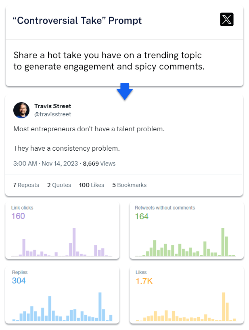Click the 5 Bookmarks count
Viewport: 249px width, 330px height.
pyautogui.click(x=129, y=185)
